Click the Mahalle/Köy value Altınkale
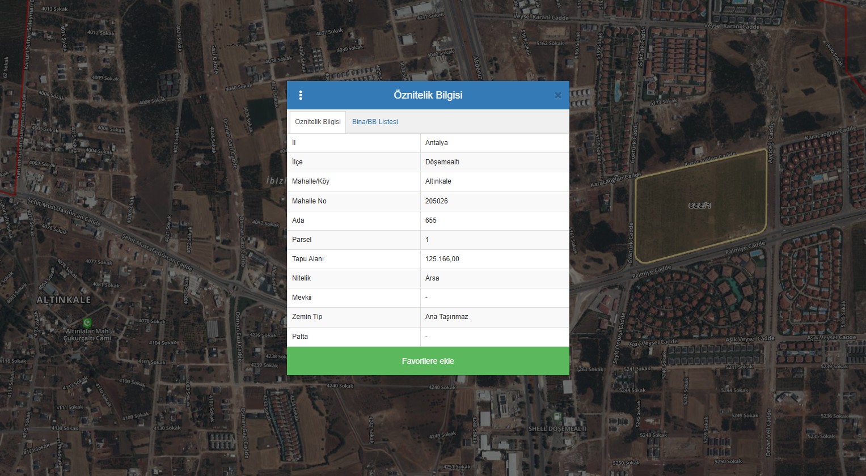The image size is (866, 476). [x=438, y=181]
